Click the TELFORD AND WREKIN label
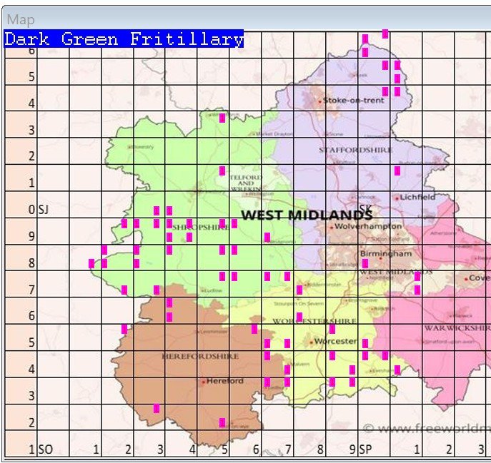Image resolution: width=491 pixels, height=463 pixels. pyautogui.click(x=245, y=183)
